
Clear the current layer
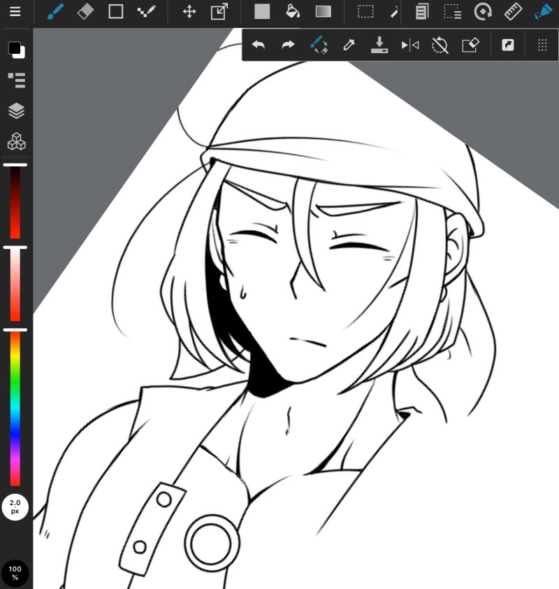click(470, 45)
